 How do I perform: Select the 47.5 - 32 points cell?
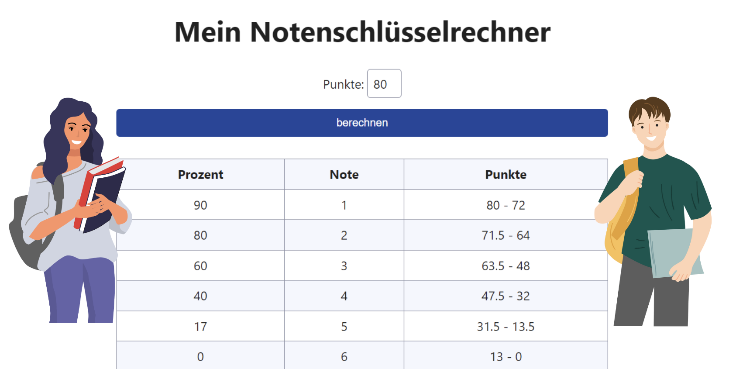[506, 296]
